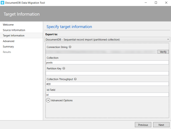The width and height of the screenshot is (171, 129).
Task: Click the Id Field label text
Action: pos(51,90)
